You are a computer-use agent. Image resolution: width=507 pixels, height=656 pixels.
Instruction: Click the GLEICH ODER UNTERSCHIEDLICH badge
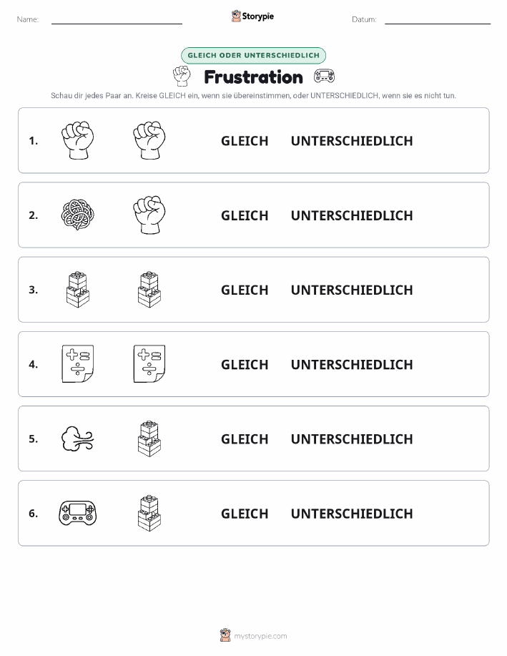(253, 55)
